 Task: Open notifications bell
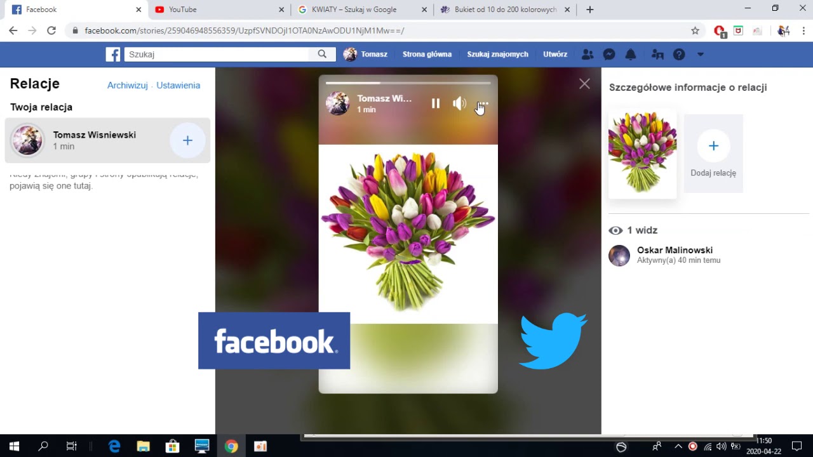[x=631, y=55]
